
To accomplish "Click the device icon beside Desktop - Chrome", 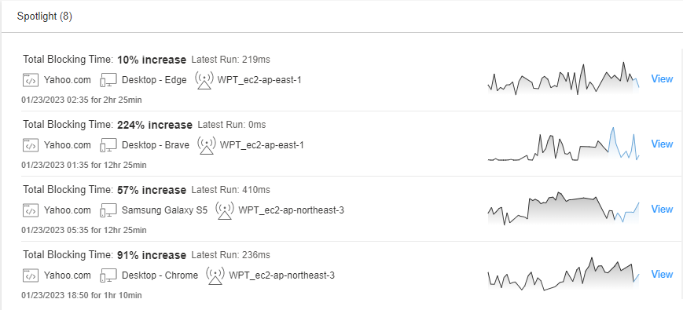I will coord(108,275).
